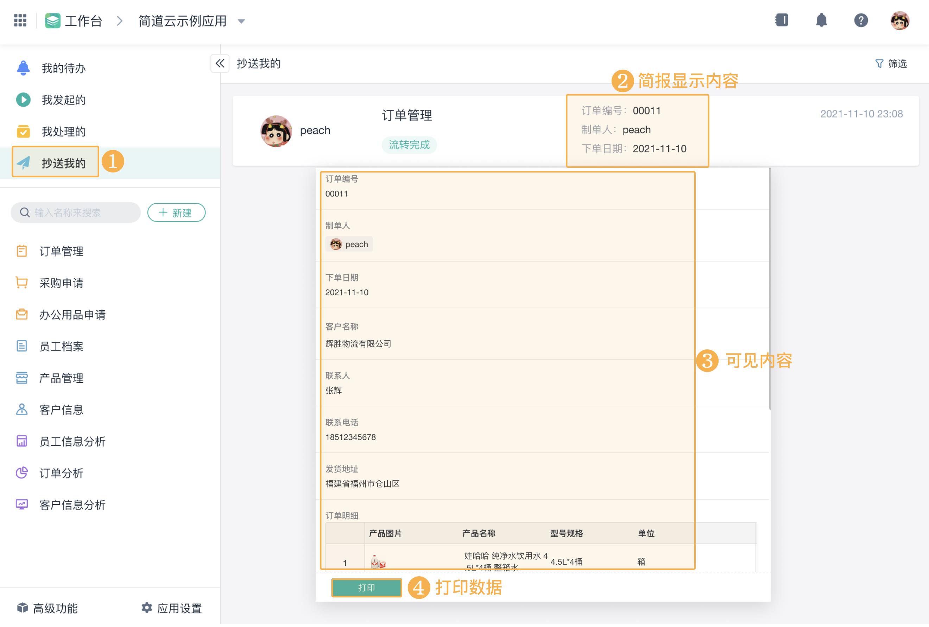
Task: Open 员工档案 from the sidebar
Action: (61, 347)
